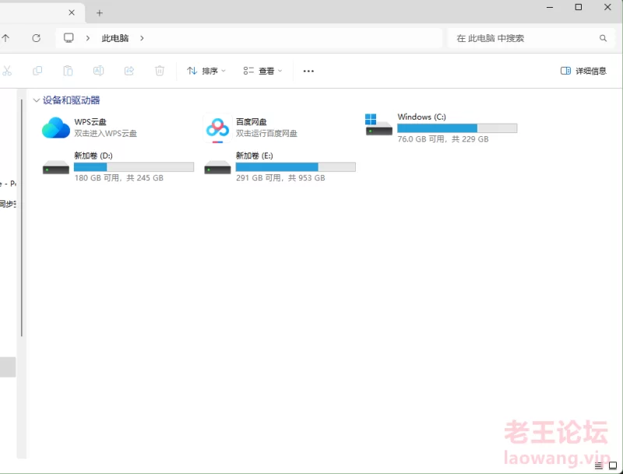Click the Share icon in toolbar
The width and height of the screenshot is (623, 474).
[129, 71]
